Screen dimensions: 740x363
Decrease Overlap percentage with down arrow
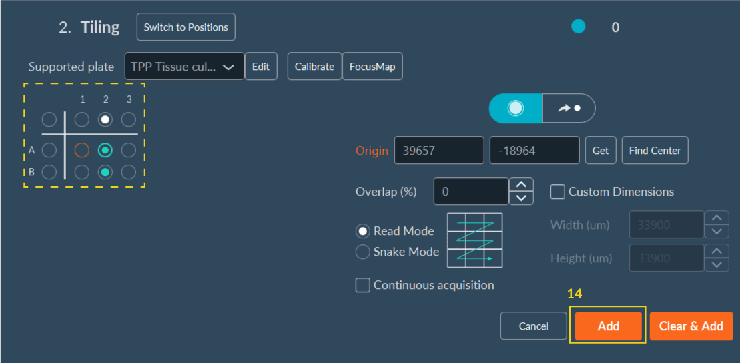(521, 198)
